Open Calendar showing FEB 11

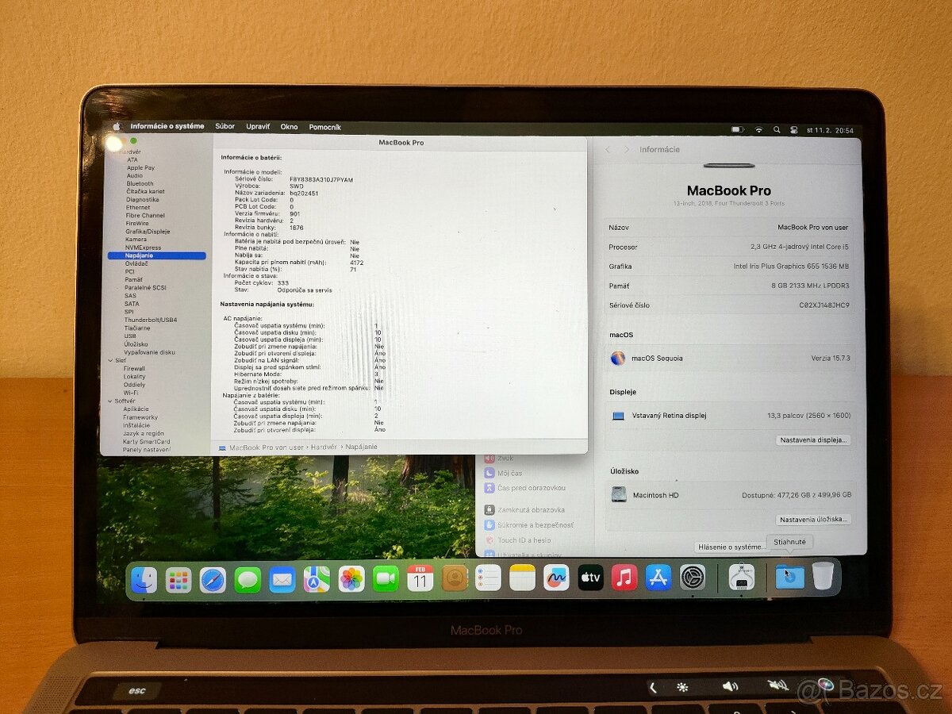420,578
